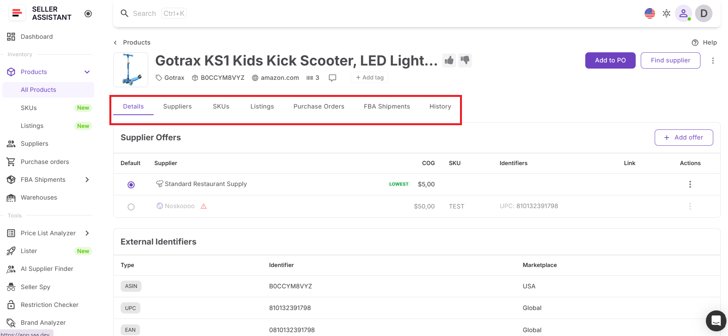Image resolution: width=728 pixels, height=336 pixels.
Task: Click the search magnifier icon
Action: (x=125, y=14)
